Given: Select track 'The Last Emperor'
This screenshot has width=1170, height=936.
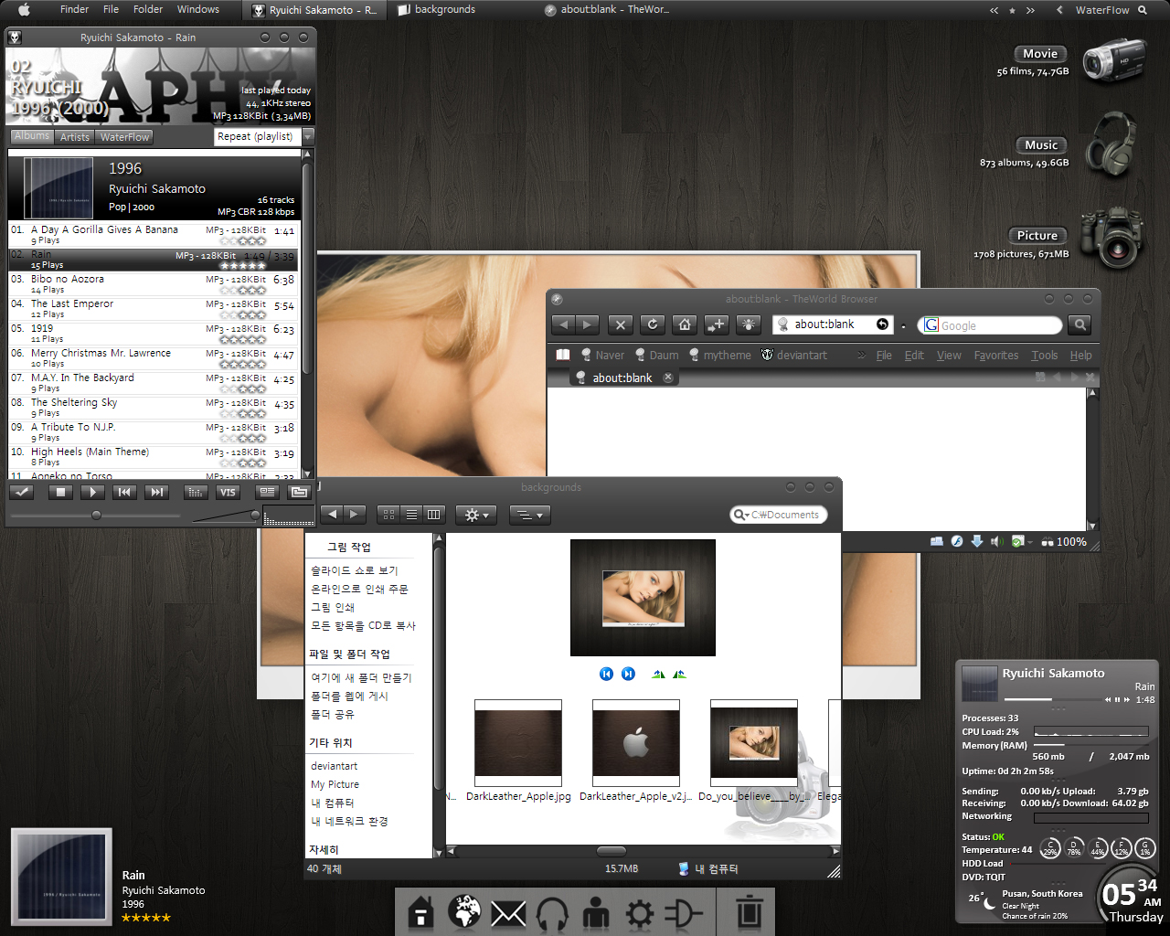Looking at the screenshot, I should [x=153, y=309].
